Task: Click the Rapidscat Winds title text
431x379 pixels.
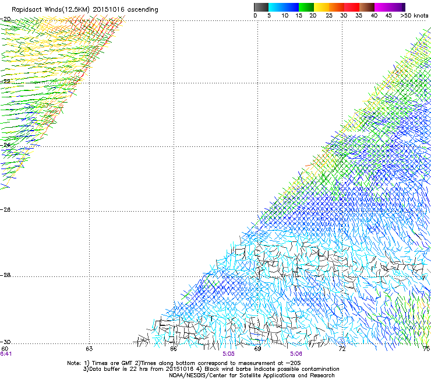Action: (x=85, y=10)
